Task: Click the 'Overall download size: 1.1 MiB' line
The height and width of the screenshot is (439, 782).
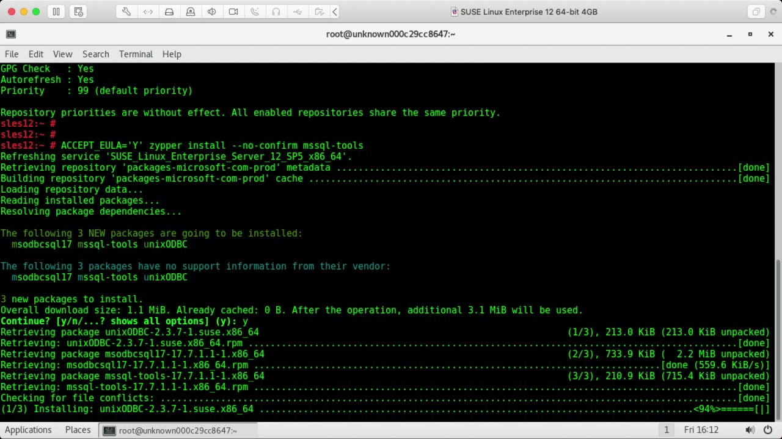Action: tap(291, 310)
